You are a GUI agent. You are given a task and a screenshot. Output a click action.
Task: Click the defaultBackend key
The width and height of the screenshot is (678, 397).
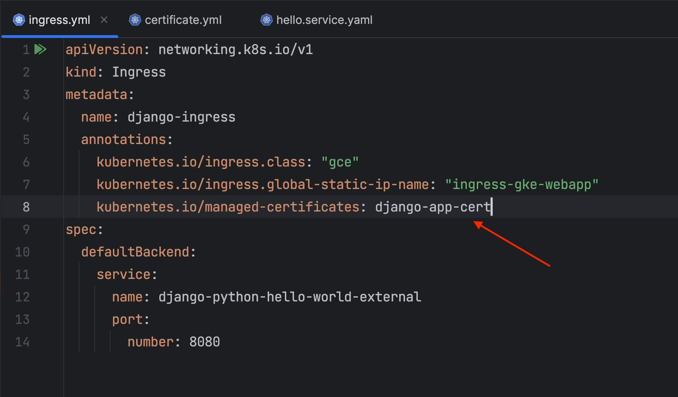(x=135, y=252)
